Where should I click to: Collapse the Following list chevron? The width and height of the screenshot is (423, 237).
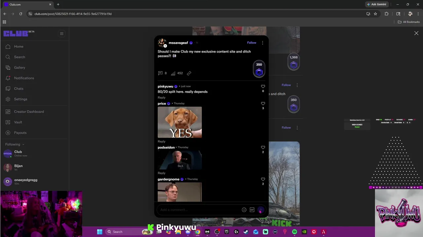point(23,145)
